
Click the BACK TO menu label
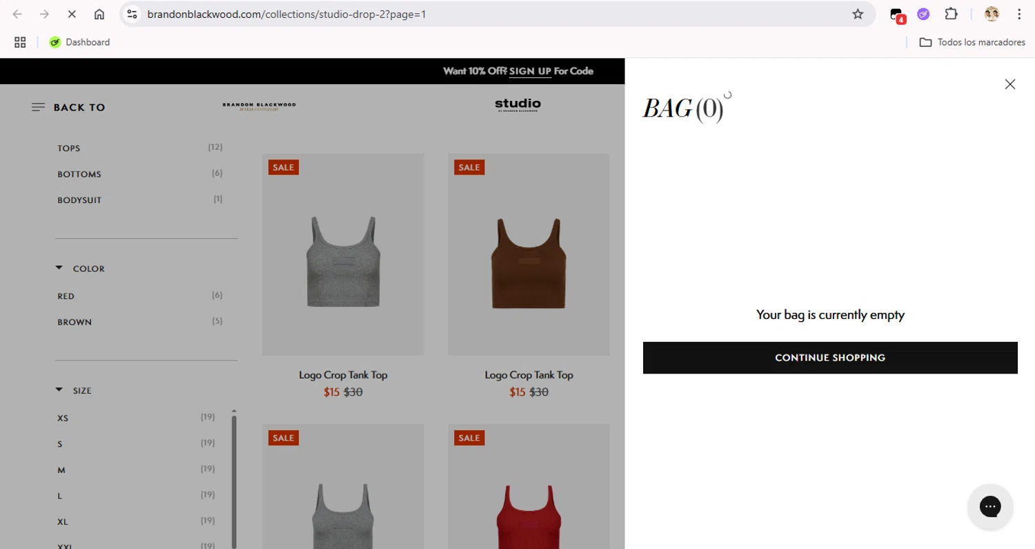79,107
